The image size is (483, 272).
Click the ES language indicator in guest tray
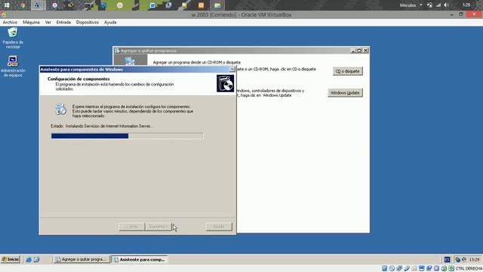(x=448, y=260)
